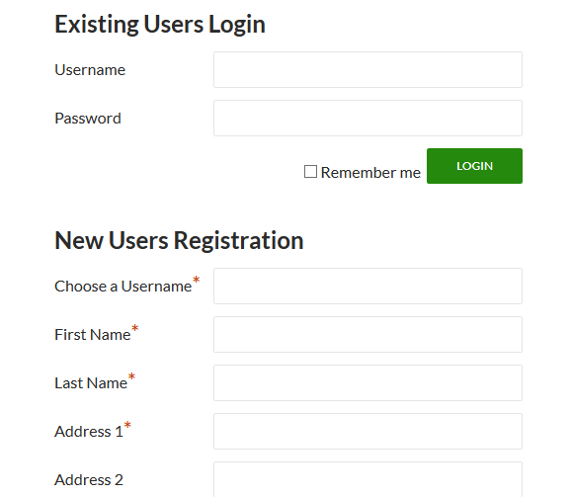571x497 pixels.
Task: Click the Remember me label text
Action: pyautogui.click(x=370, y=173)
